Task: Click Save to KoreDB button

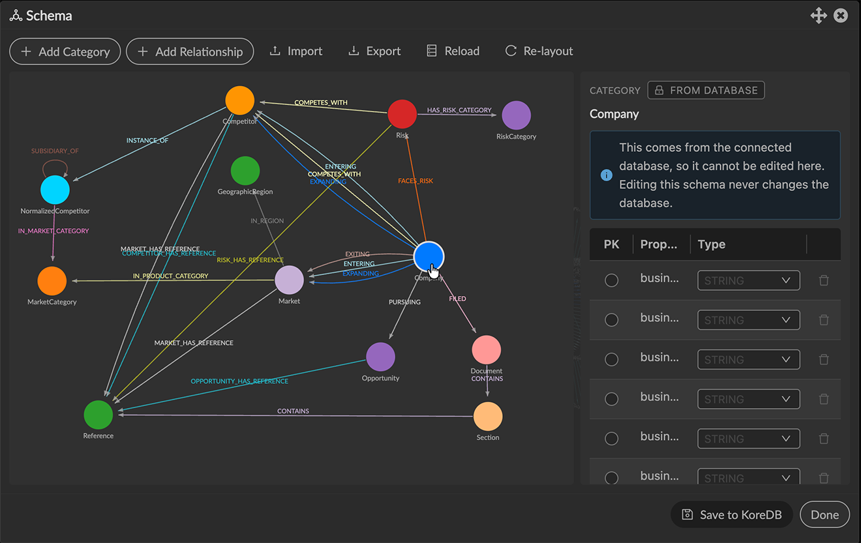Action: (x=731, y=514)
